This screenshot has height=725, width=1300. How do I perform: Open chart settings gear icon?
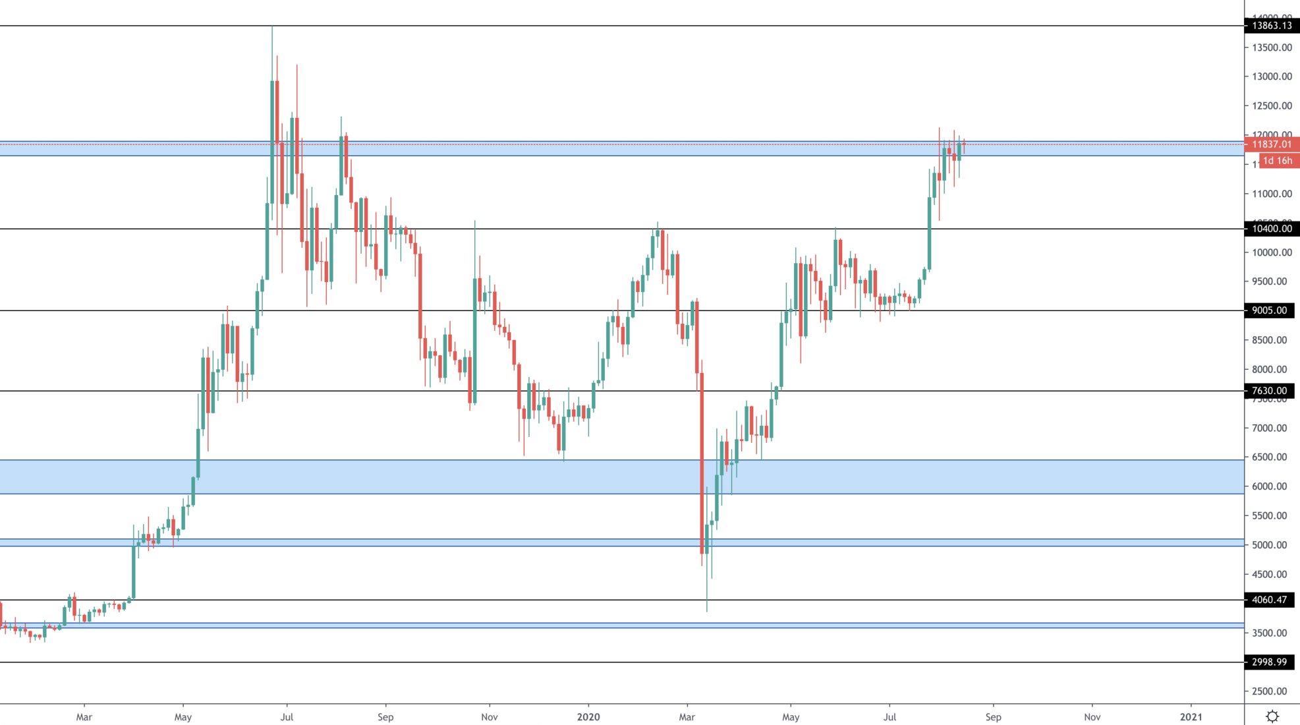pyautogui.click(x=1272, y=716)
